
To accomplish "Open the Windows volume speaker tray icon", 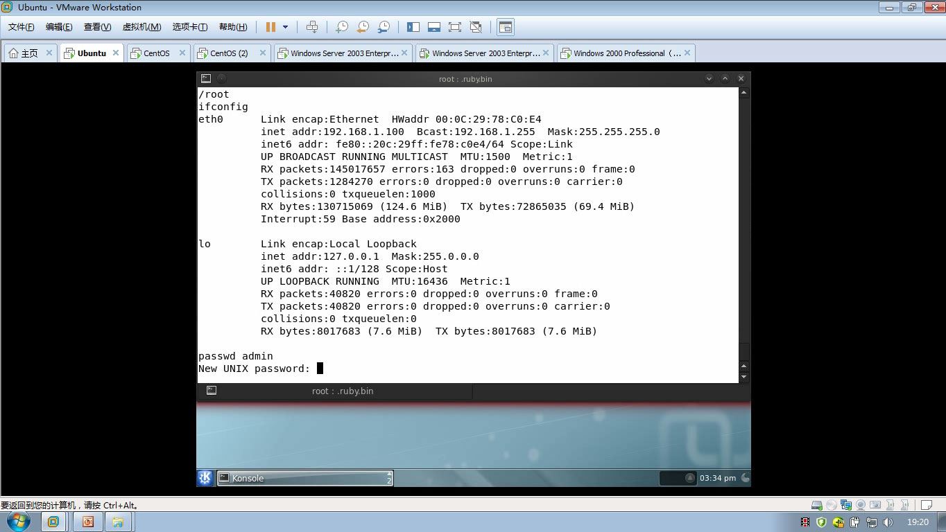I will 888,522.
